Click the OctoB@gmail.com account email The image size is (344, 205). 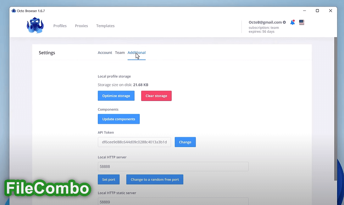[265, 22]
